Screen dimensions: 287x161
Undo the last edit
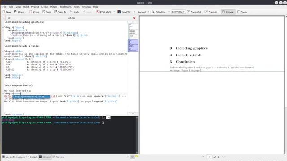coord(74,12)
